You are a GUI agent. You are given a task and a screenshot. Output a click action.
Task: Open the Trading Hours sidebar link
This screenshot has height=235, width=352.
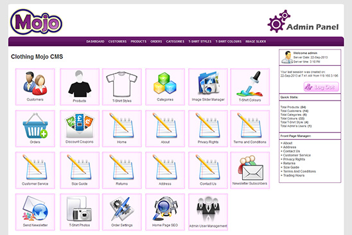point(294,175)
